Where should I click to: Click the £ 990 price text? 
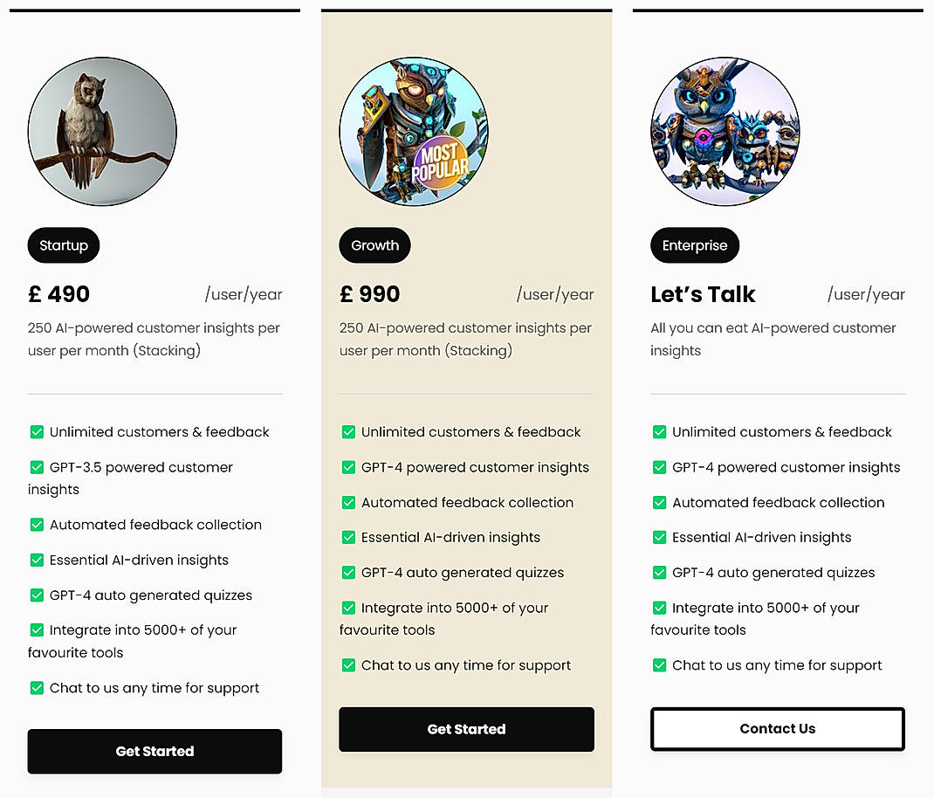pos(370,294)
